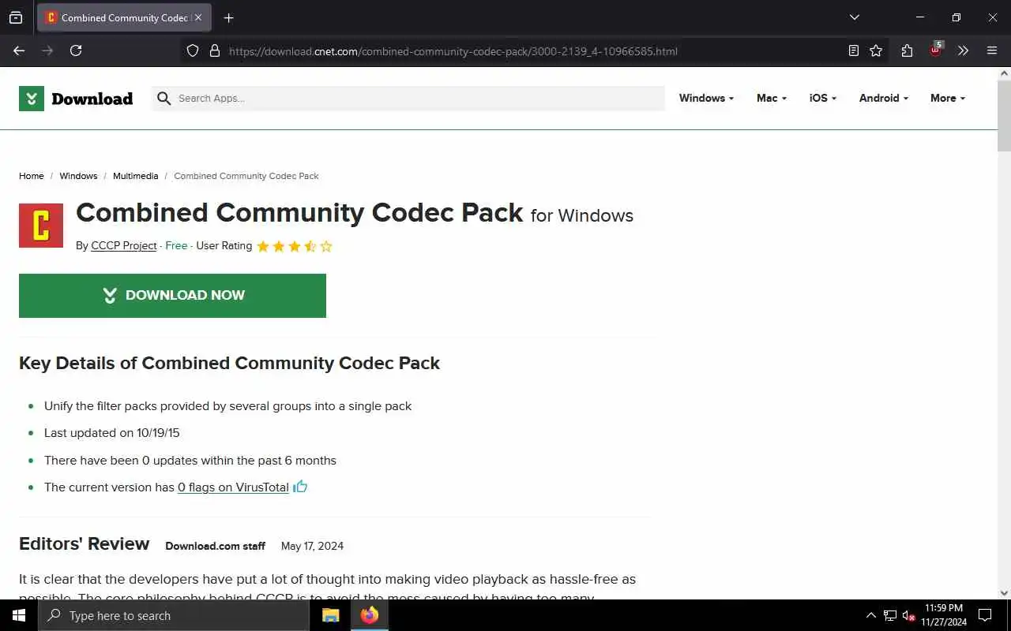Expand the More dropdown menu
The image size is (1011, 631).
click(948, 98)
